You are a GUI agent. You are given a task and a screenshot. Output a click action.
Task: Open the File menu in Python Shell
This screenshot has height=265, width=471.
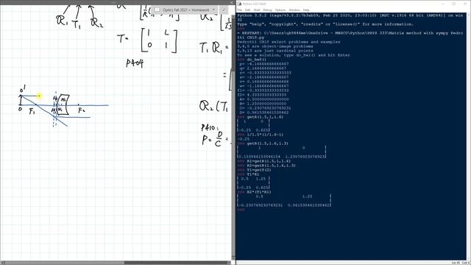(239, 10)
